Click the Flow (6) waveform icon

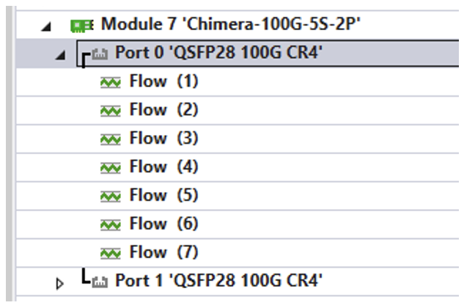[110, 224]
